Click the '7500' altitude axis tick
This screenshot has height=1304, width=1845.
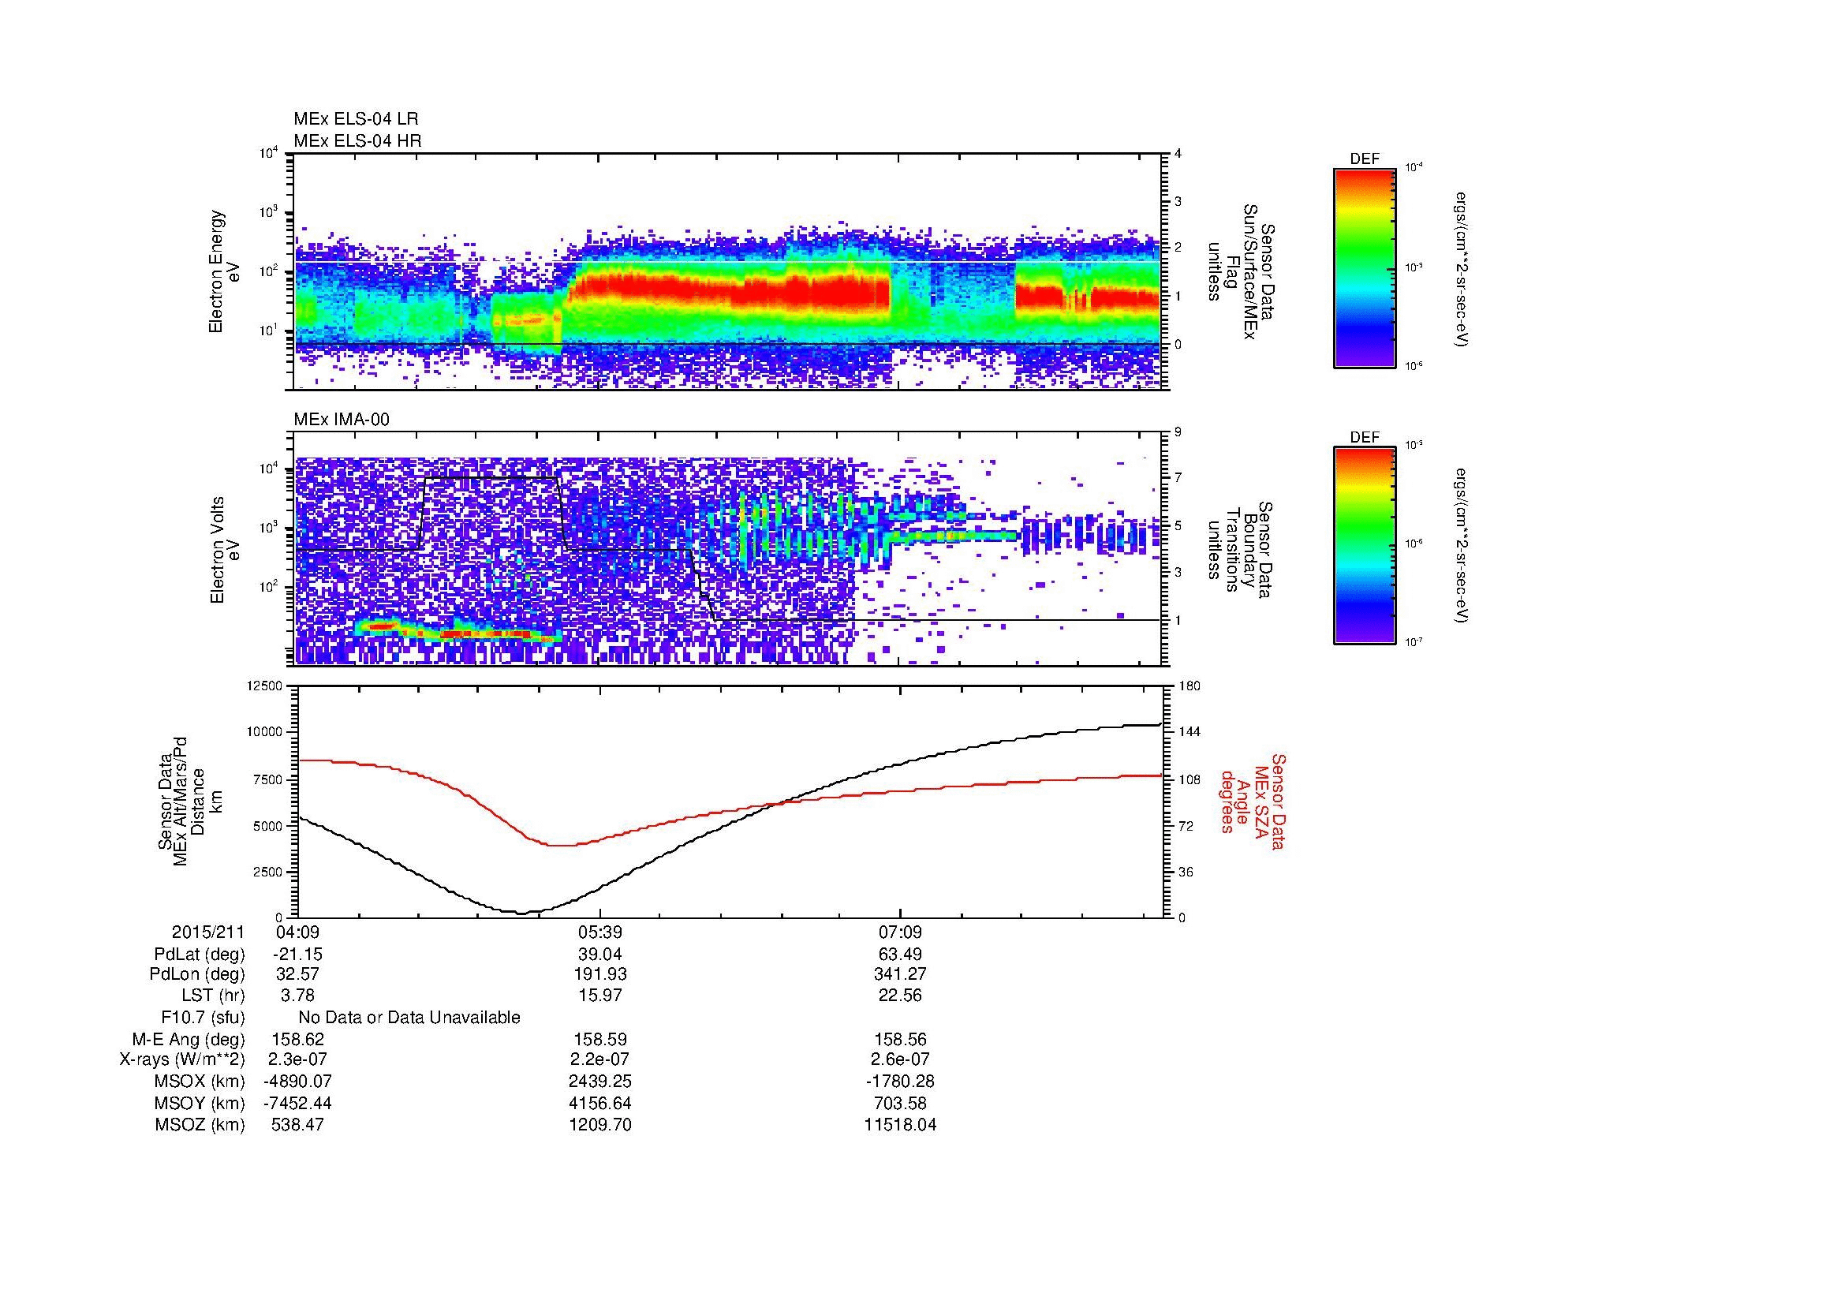[x=269, y=779]
